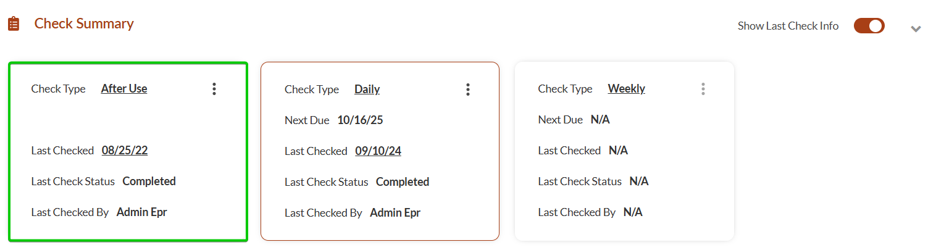Viewport: 936px width, 250px height.
Task: Open the After Use check type link
Action: point(124,89)
